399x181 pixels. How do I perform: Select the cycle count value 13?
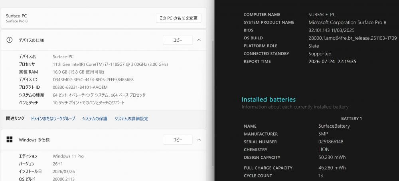pyautogui.click(x=321, y=176)
